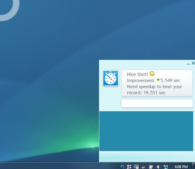Click the 'record: 19.551 sec' text

(146, 93)
